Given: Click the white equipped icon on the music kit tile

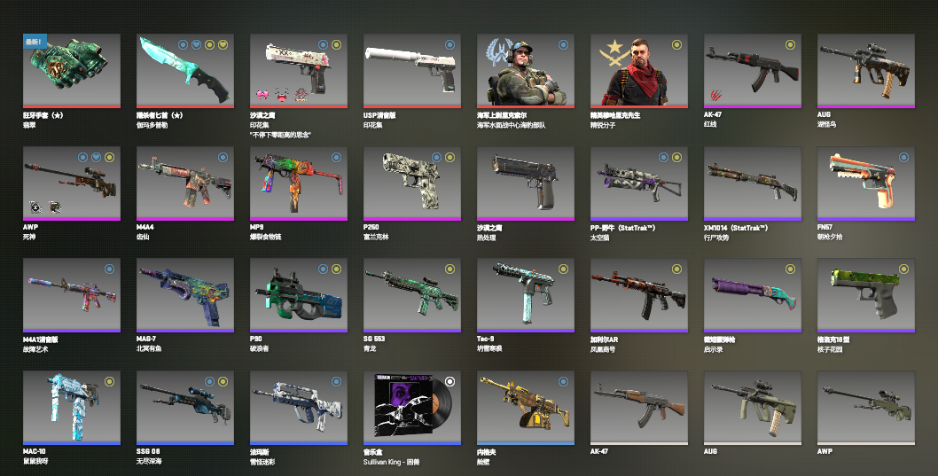Looking at the screenshot, I should (449, 381).
